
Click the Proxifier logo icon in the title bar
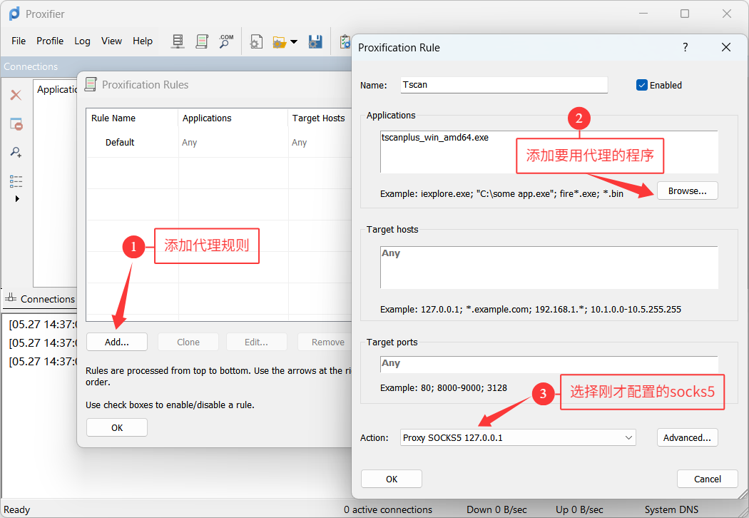[x=14, y=14]
